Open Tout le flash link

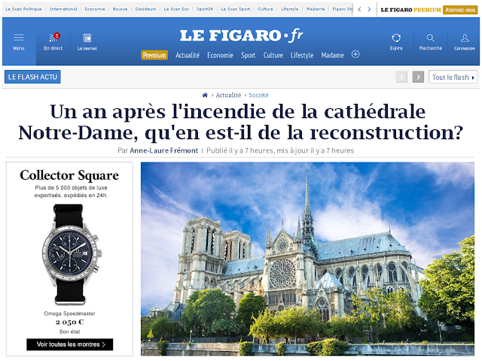453,77
